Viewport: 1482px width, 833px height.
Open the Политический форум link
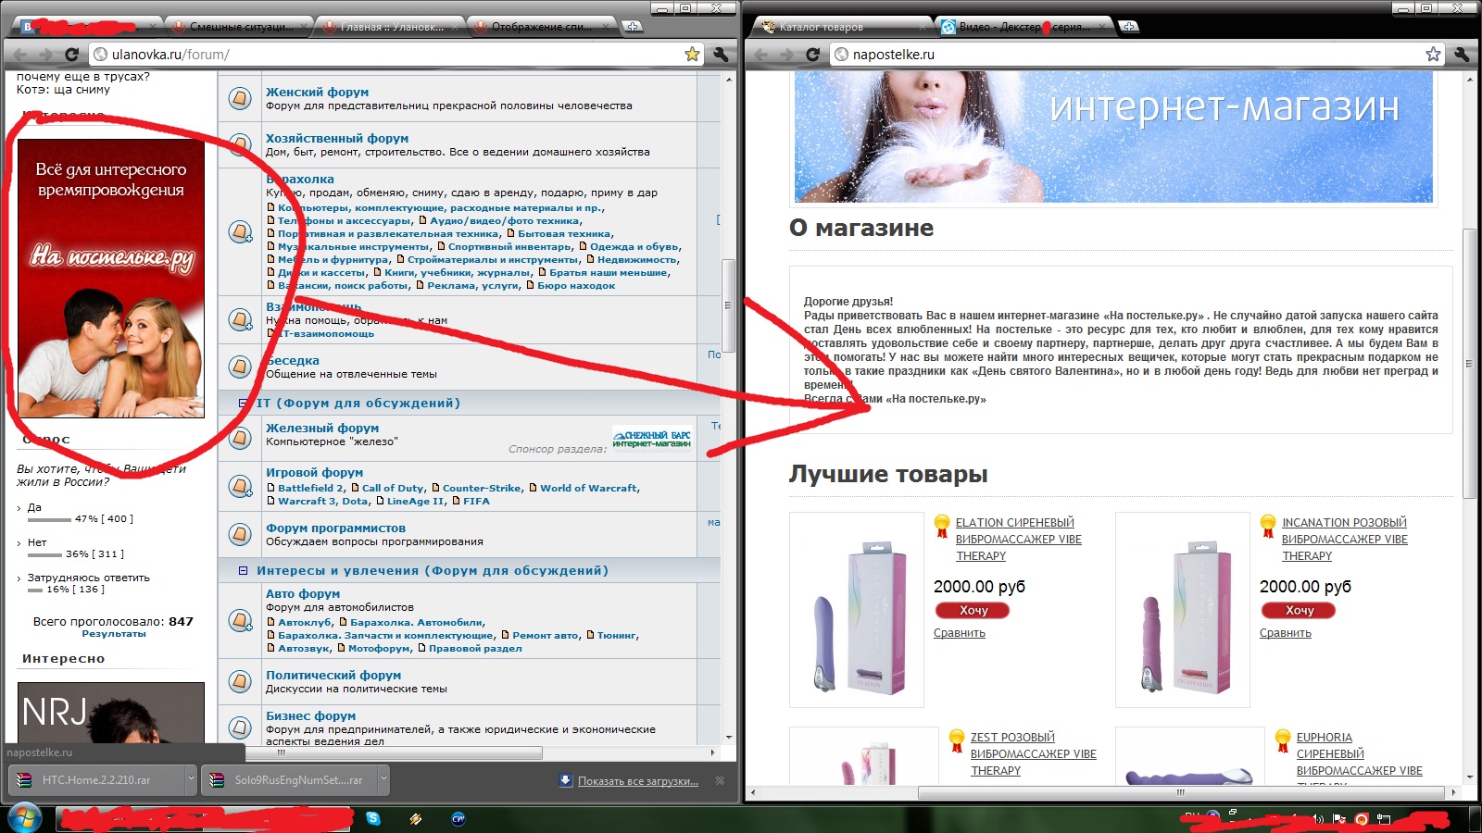point(333,675)
